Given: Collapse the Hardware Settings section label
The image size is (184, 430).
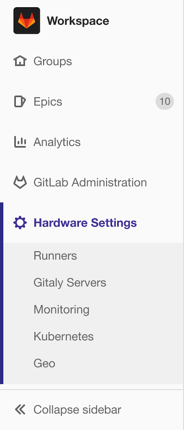Looking at the screenshot, I should (85, 223).
